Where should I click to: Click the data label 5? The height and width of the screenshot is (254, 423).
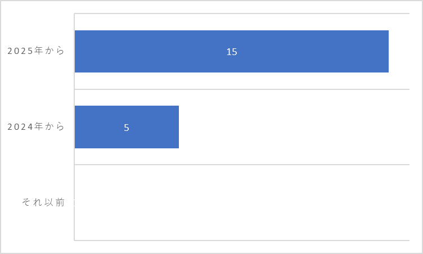pyautogui.click(x=127, y=128)
